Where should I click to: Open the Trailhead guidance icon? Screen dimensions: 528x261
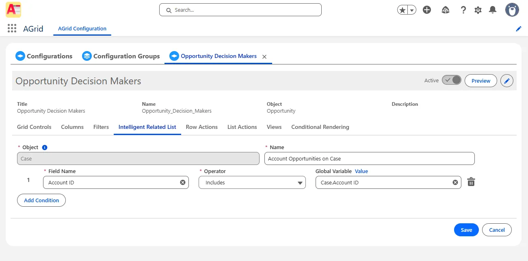(445, 10)
